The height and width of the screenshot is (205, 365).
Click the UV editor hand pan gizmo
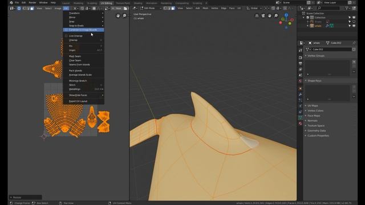(118, 15)
